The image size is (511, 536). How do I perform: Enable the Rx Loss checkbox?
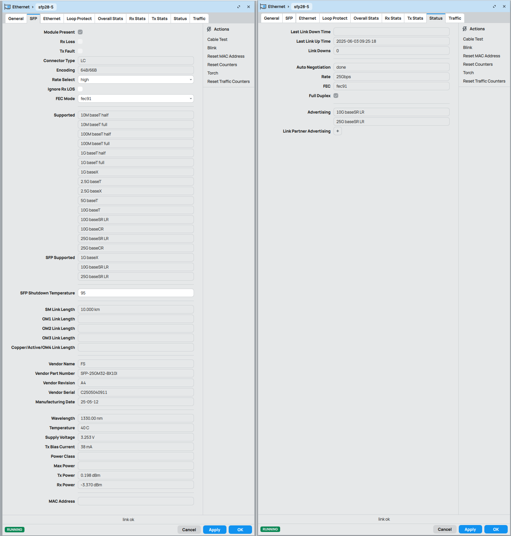click(x=80, y=41)
